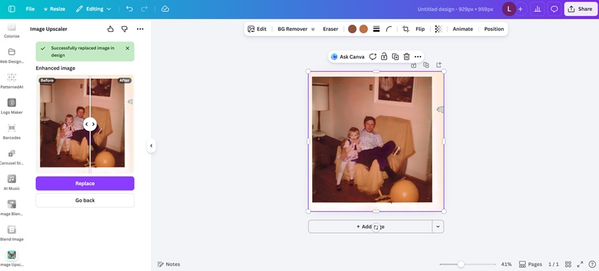599x271 pixels.
Task: Open the Colorize app in sidebar
Action: 12,30
